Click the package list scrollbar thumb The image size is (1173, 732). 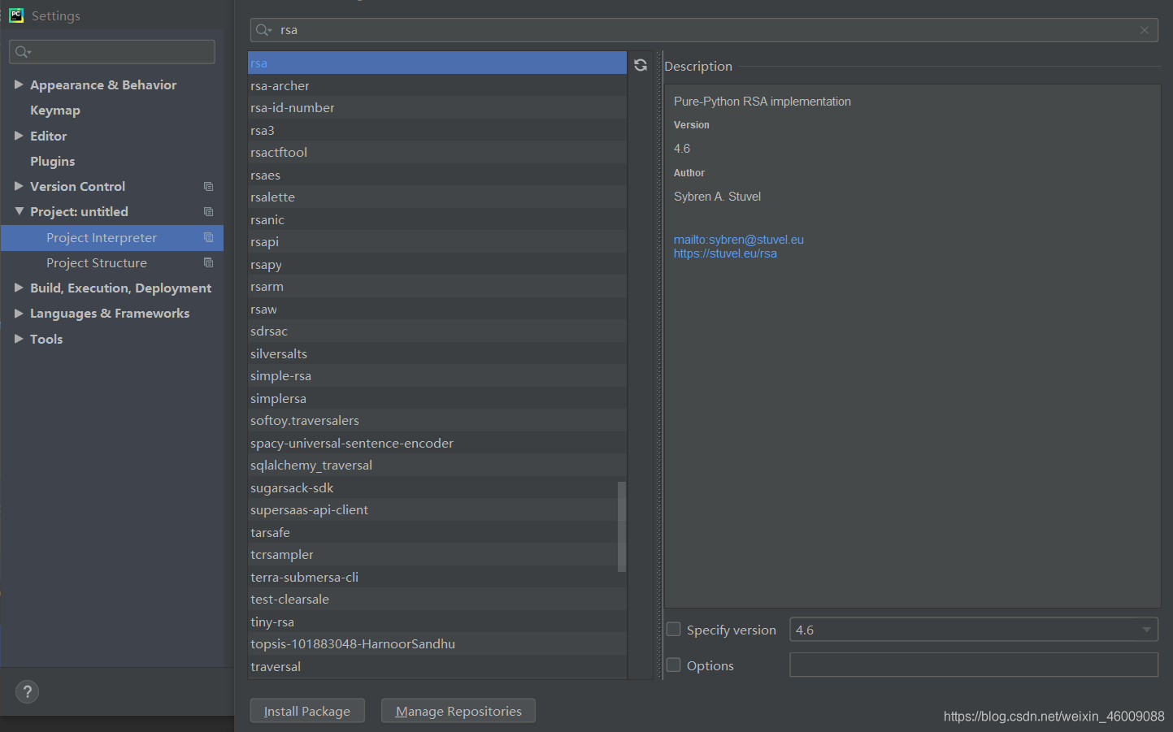pos(622,526)
